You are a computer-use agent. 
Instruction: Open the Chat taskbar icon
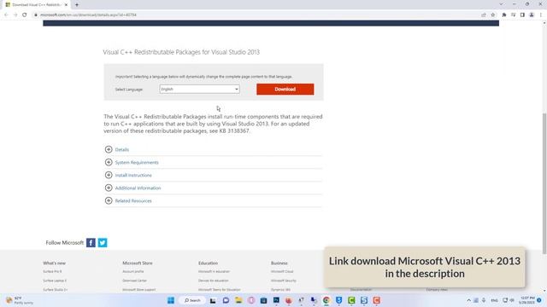(226, 300)
